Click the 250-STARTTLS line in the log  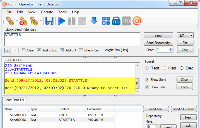click(19, 69)
